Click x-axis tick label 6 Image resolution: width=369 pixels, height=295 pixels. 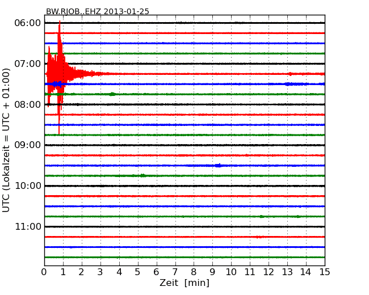[x=156, y=272]
